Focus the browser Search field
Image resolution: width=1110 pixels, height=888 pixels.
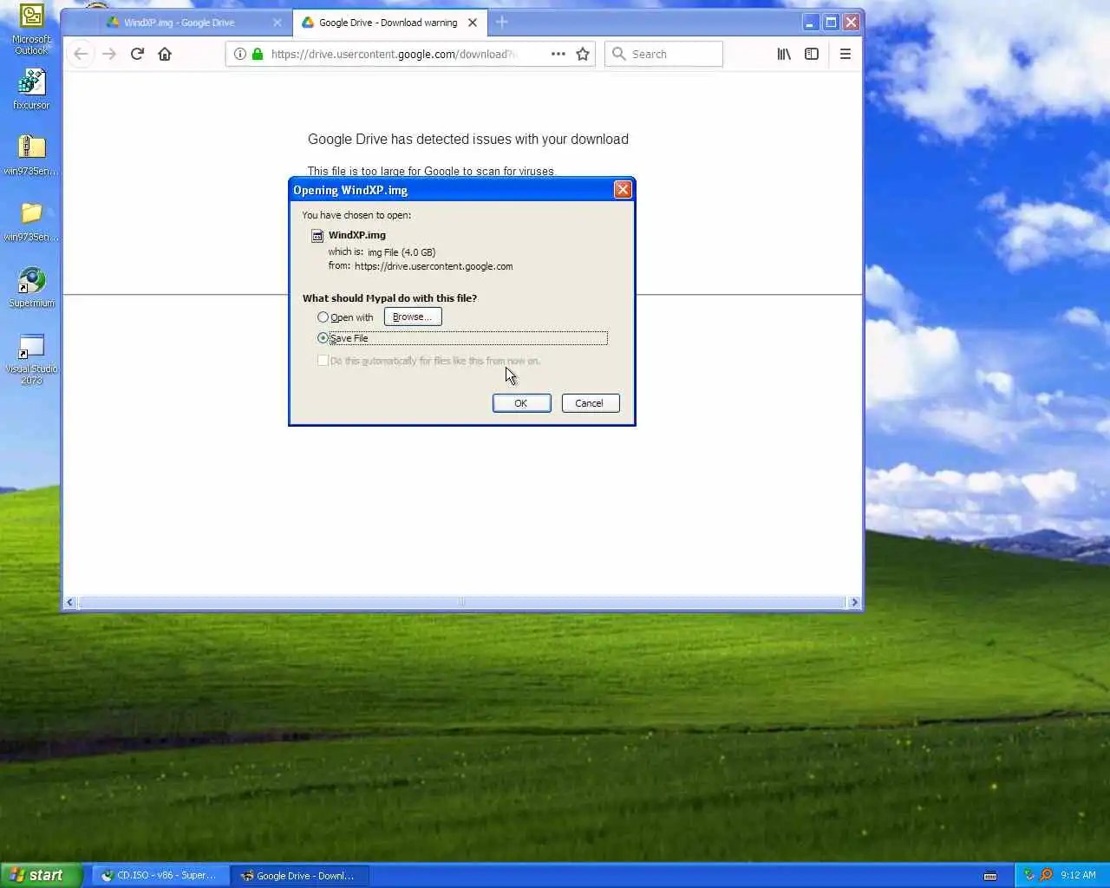pyautogui.click(x=664, y=54)
